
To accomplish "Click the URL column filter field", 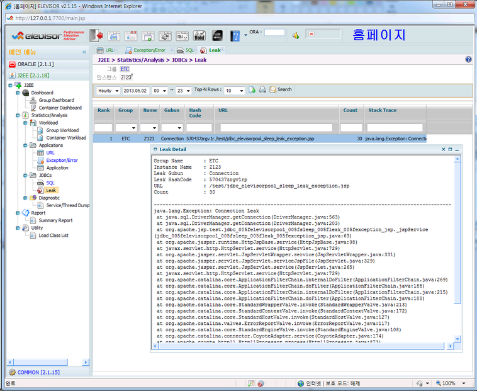I will point(276,128).
